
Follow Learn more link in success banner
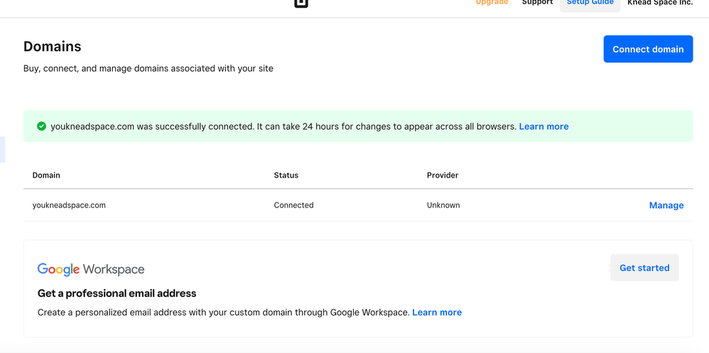pyautogui.click(x=543, y=126)
